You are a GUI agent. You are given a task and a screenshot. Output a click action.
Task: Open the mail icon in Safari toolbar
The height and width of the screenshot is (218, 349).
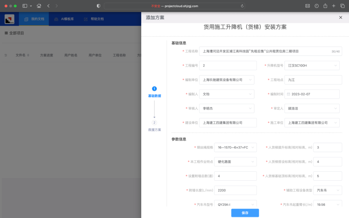(308, 6)
